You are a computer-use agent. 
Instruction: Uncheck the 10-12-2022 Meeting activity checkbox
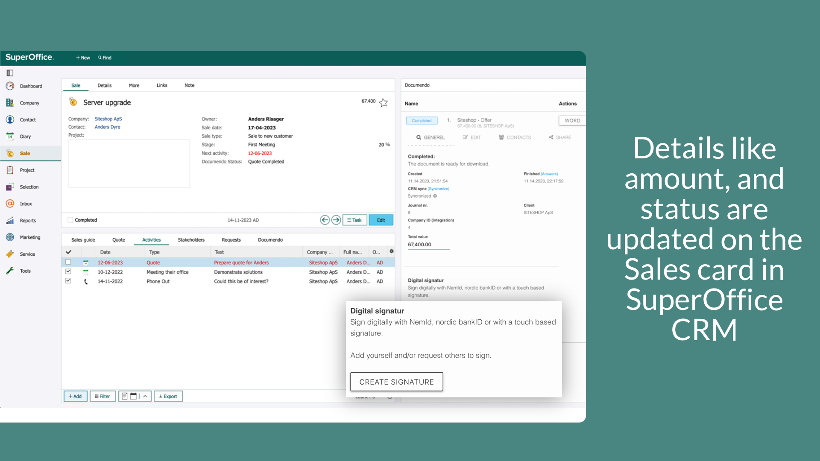point(68,272)
